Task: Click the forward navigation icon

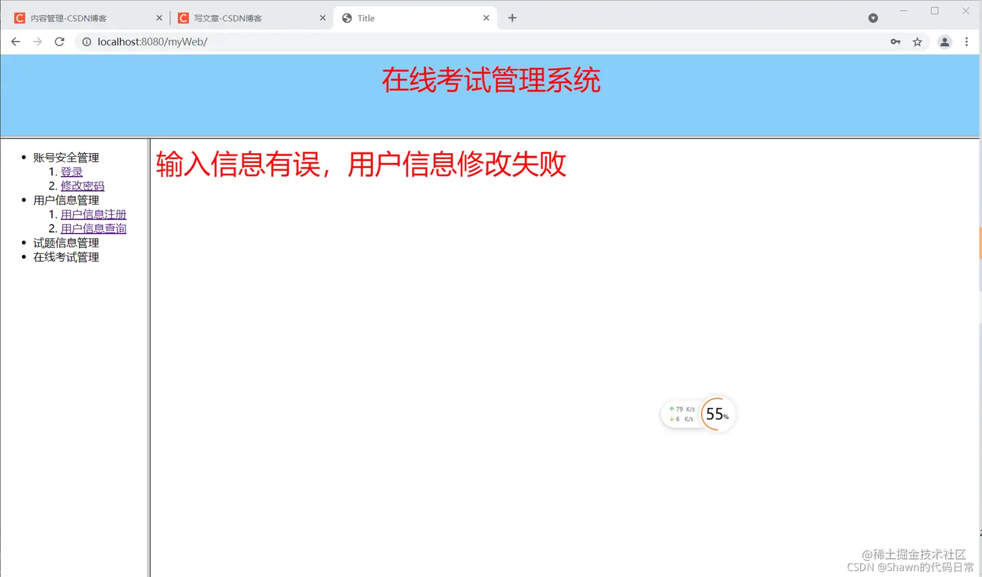Action: (x=37, y=41)
